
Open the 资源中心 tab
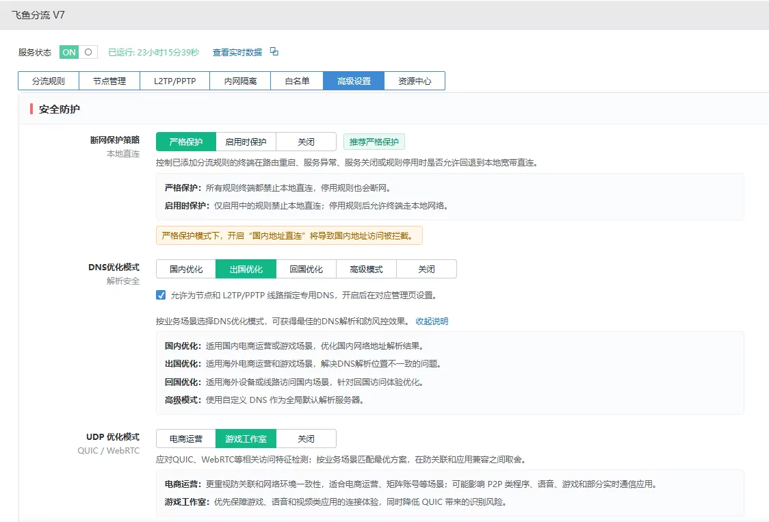click(x=415, y=81)
